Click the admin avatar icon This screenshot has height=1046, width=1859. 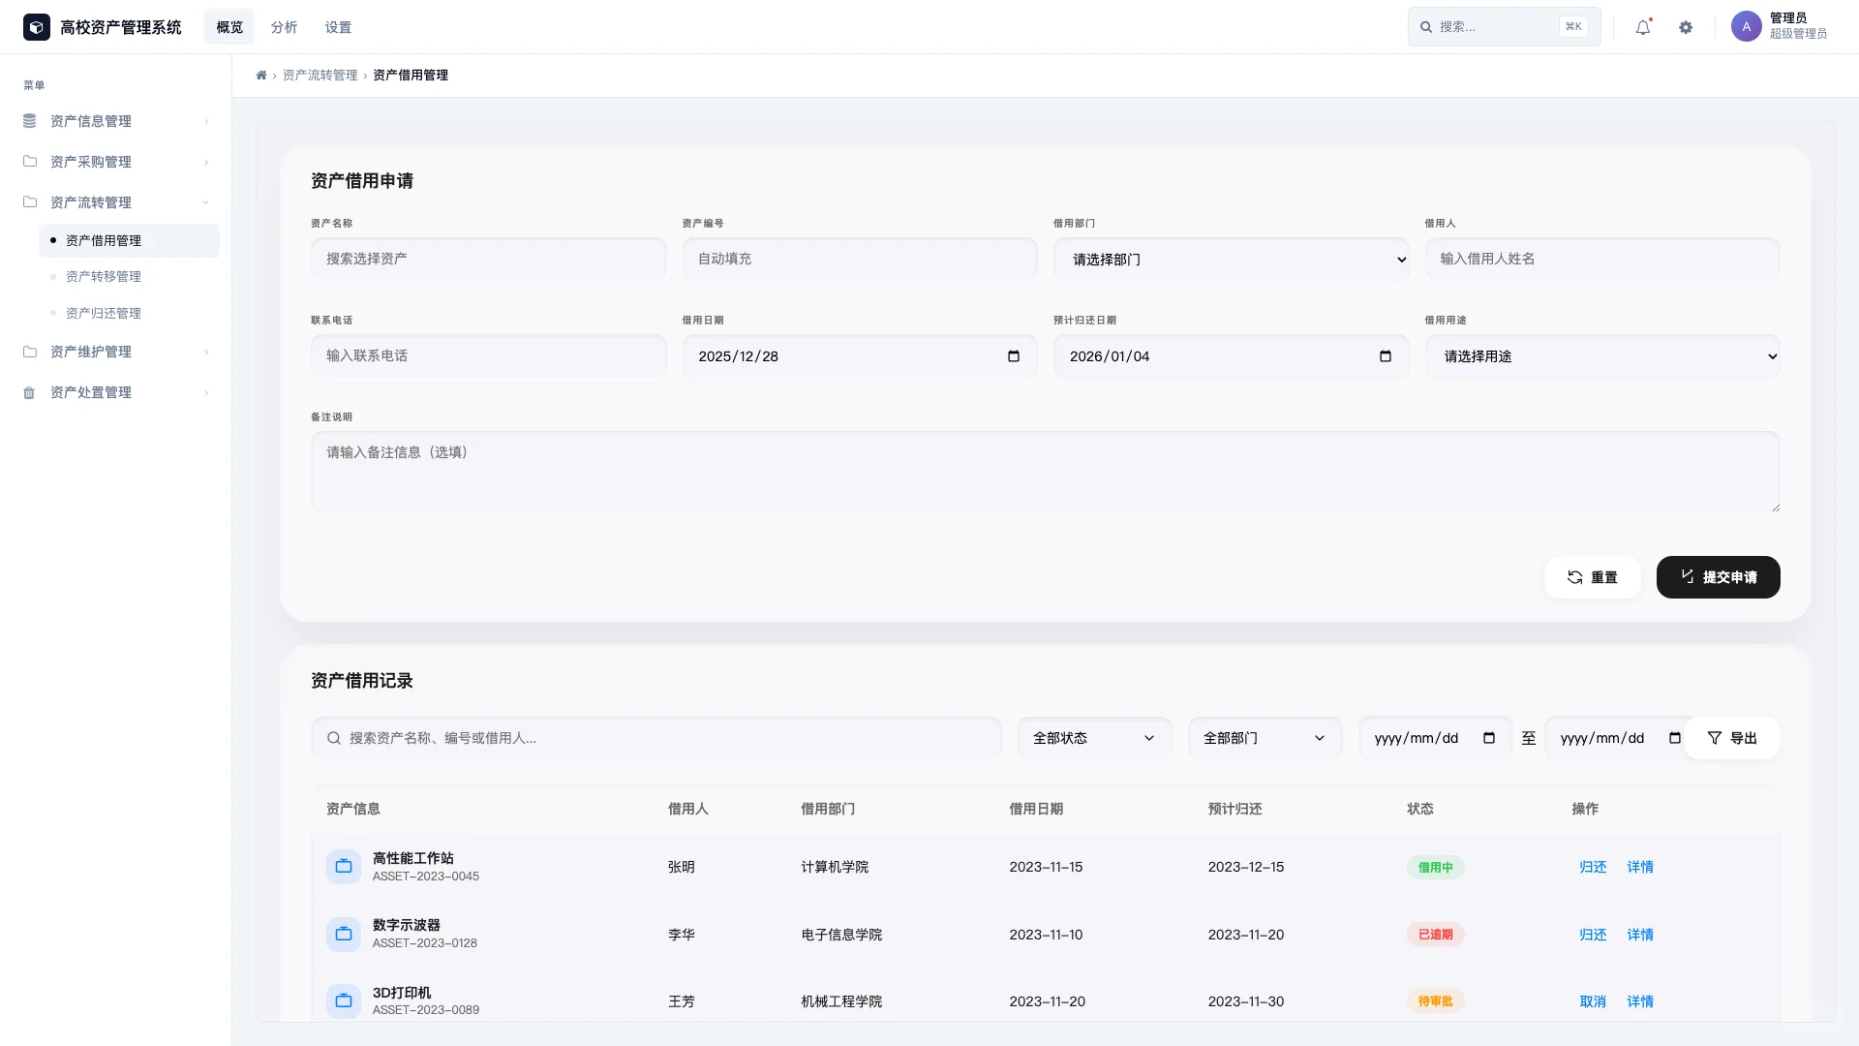click(1746, 27)
